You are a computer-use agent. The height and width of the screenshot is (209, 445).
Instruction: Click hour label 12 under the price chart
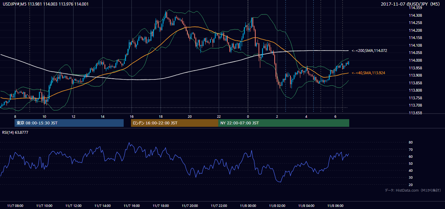(73, 116)
